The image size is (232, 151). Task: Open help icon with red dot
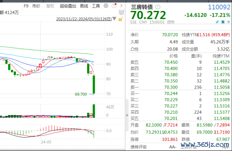tap(114, 5)
